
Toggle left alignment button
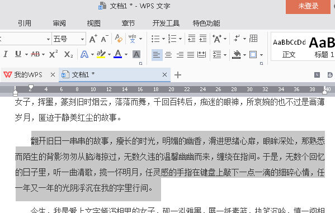pyautogui.click(x=157, y=55)
